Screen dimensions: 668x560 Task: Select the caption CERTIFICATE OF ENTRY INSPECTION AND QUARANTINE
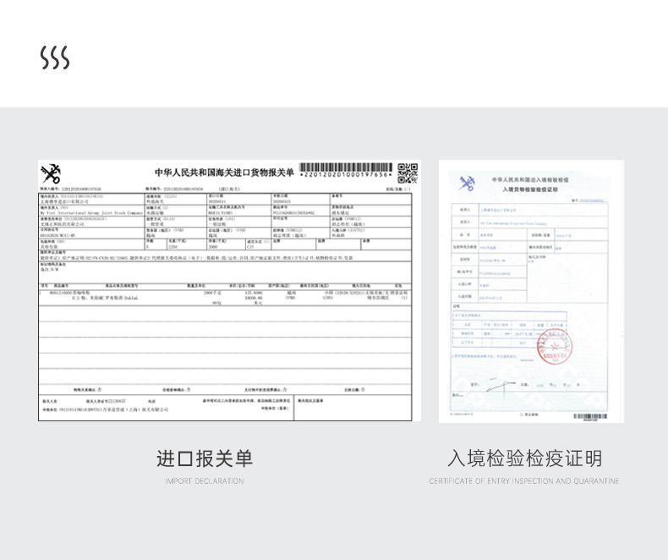[524, 481]
